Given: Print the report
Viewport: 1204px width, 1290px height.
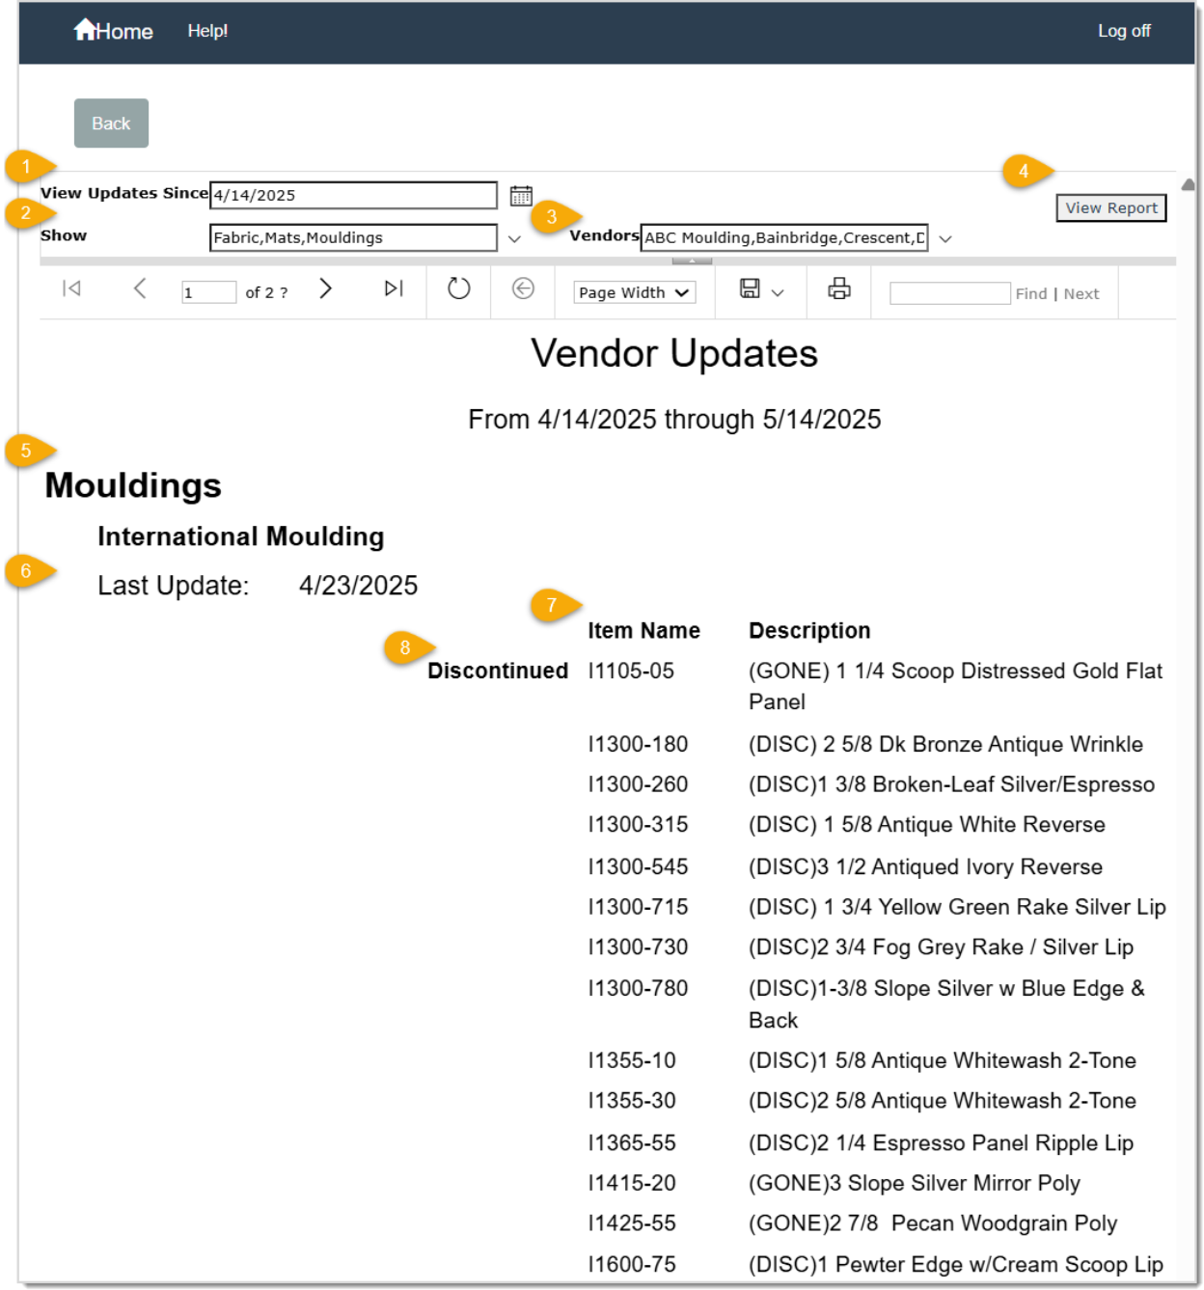Looking at the screenshot, I should [837, 288].
